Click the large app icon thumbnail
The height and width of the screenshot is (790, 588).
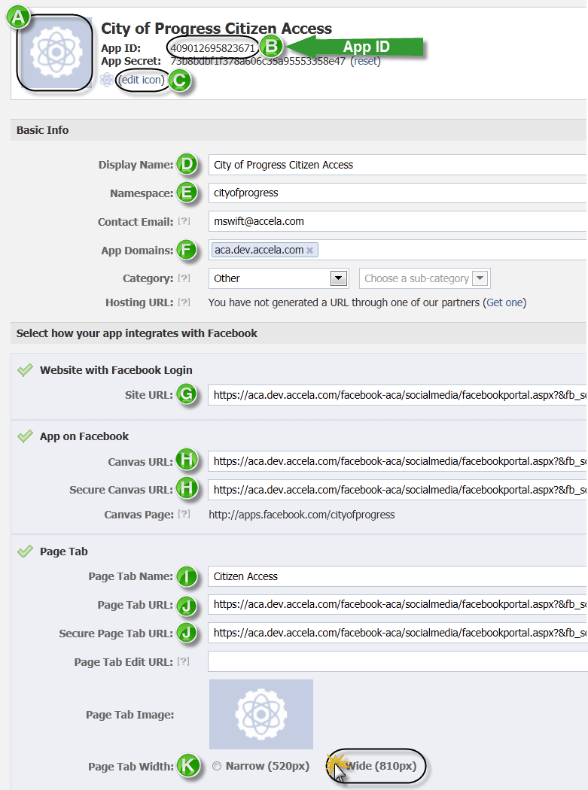point(55,53)
